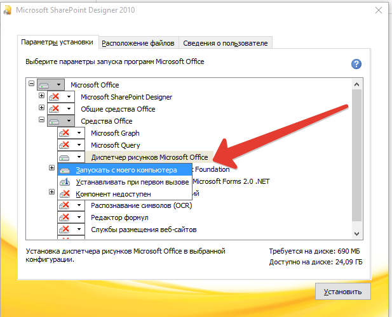Expand the Microsoft SharePoint Designer node
This screenshot has width=392, height=317.
41,96
